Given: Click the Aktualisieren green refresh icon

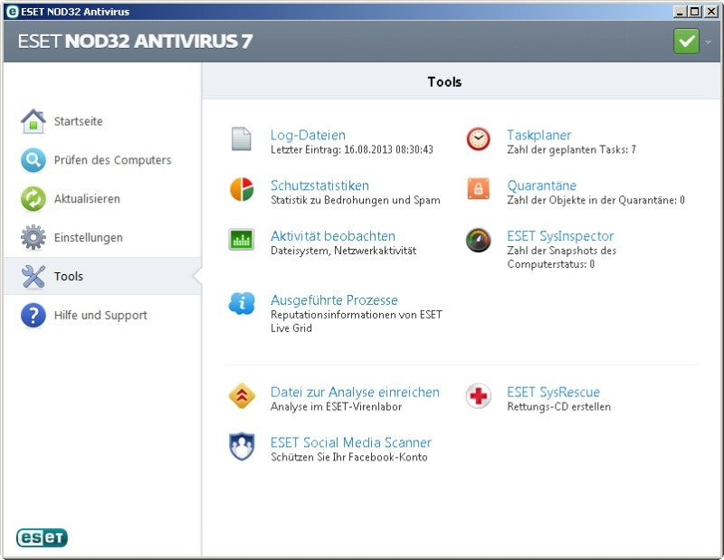Looking at the screenshot, I should pyautogui.click(x=33, y=199).
